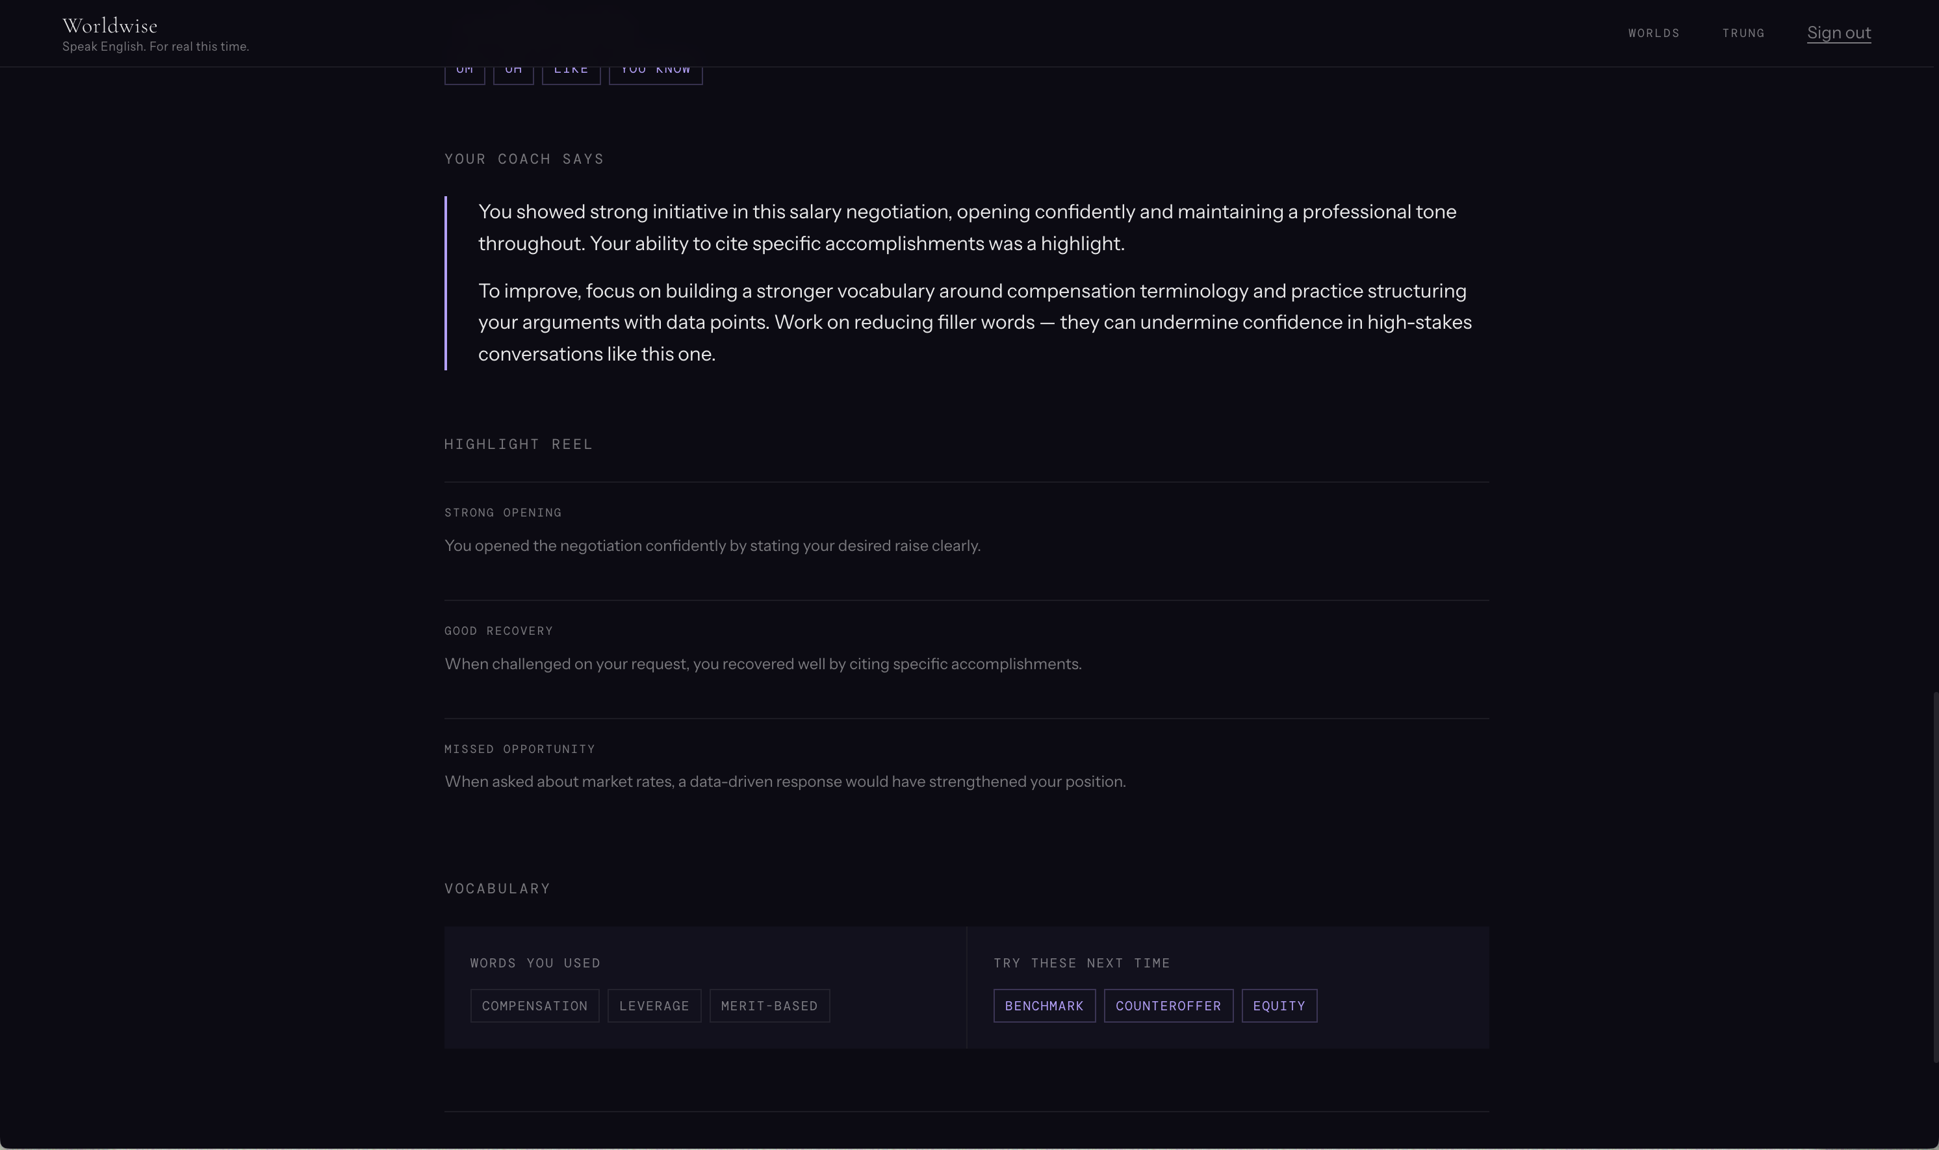Select the COMPENSATION vocabulary tag
Screen dimensions: 1939x1150
[x=535, y=1006]
